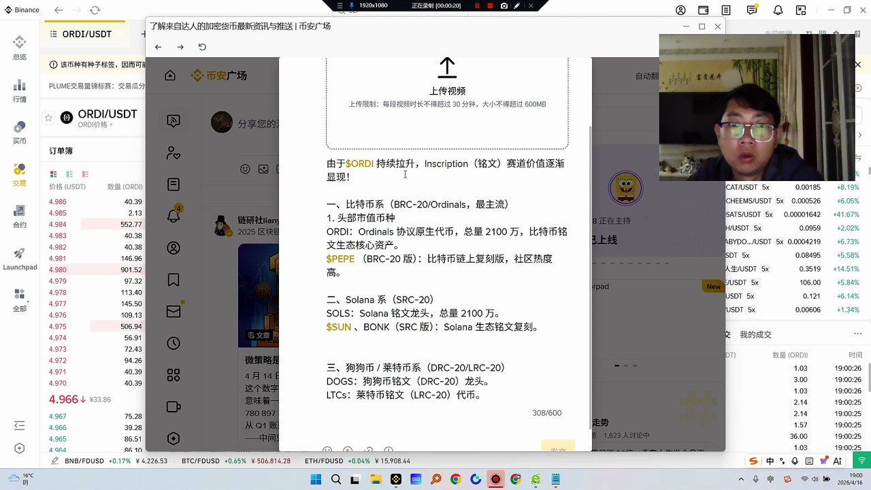Open the BTC/FDUSD ticker in bottom bar
Image resolution: width=871 pixels, height=490 pixels.
236,461
